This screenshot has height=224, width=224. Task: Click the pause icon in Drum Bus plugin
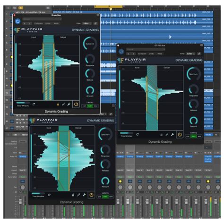point(58,104)
